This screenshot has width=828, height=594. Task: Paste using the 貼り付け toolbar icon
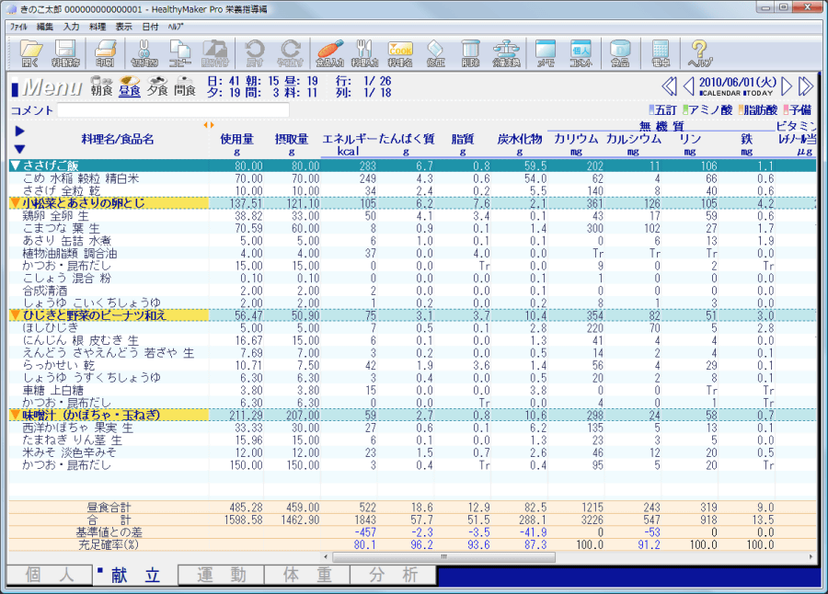point(215,53)
